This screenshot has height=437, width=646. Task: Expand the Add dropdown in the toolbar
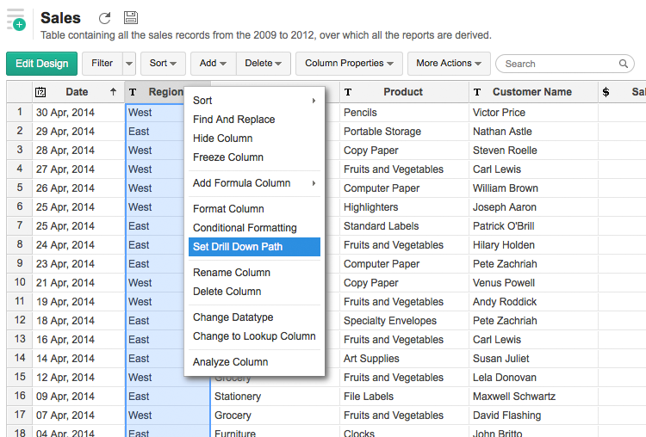coord(214,64)
